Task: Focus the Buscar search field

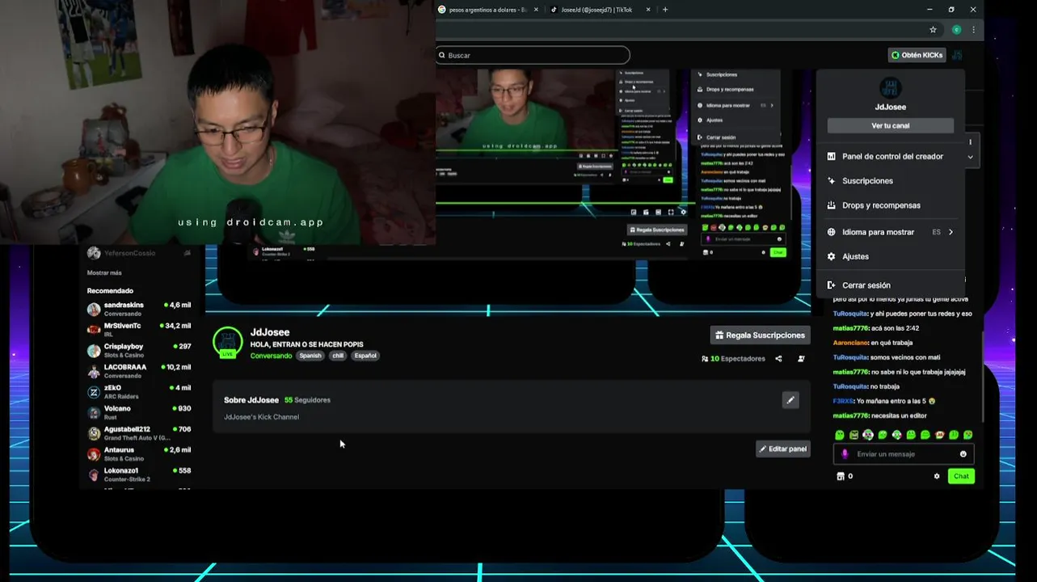Action: [x=533, y=55]
